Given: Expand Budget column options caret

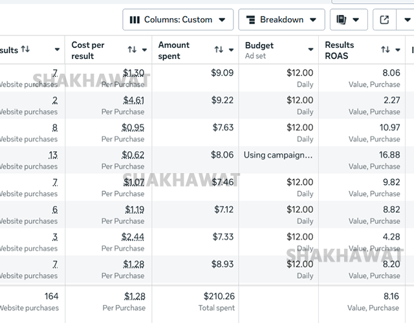Looking at the screenshot, I should tap(308, 50).
